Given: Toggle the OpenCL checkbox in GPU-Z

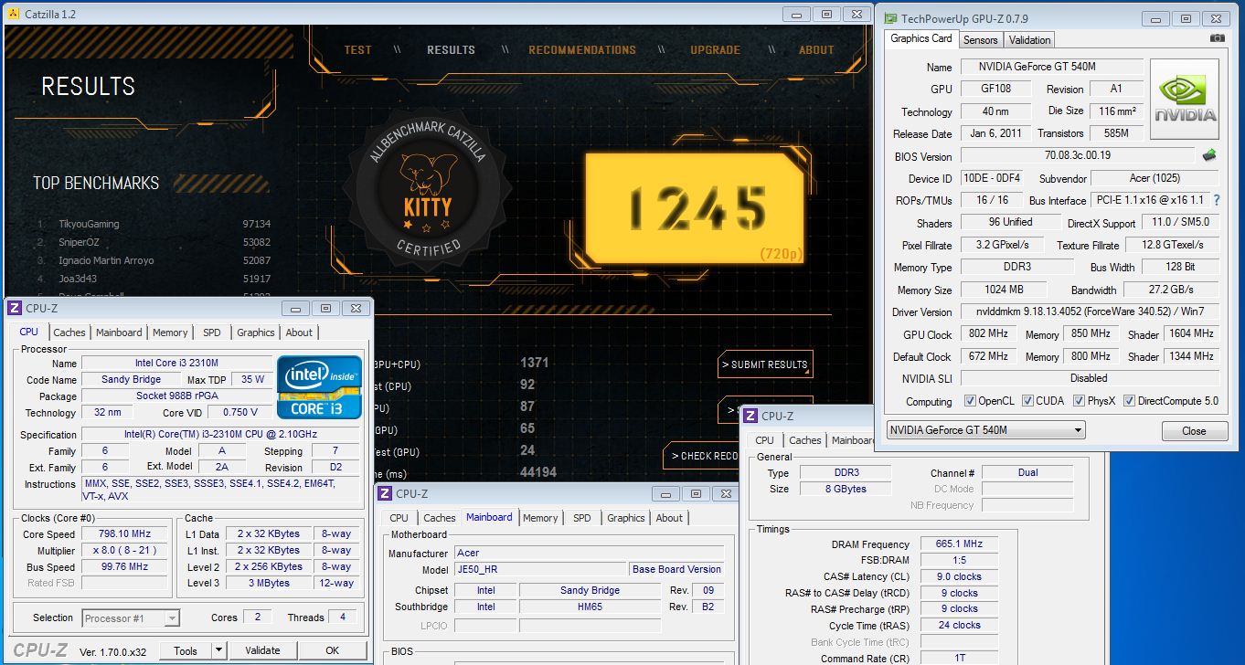Looking at the screenshot, I should click(970, 401).
